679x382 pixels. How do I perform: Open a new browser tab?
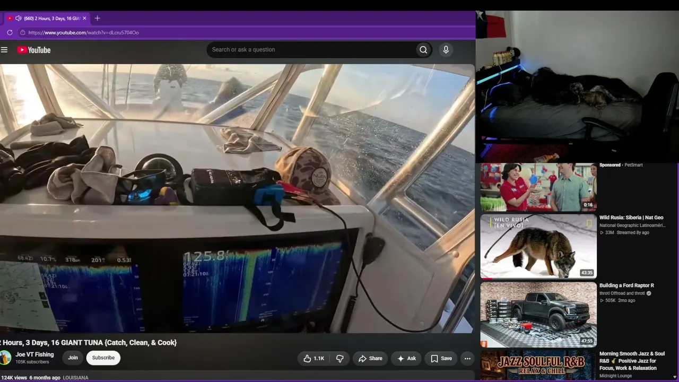coord(97,18)
